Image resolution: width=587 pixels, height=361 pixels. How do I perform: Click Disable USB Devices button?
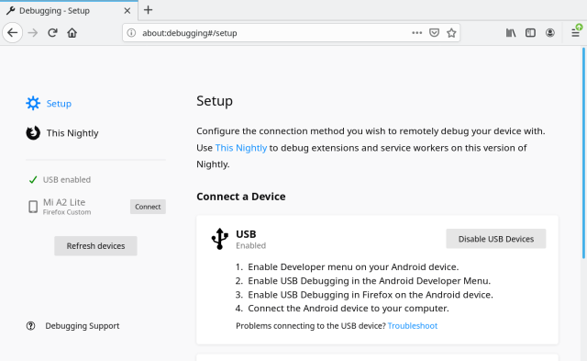click(x=496, y=239)
